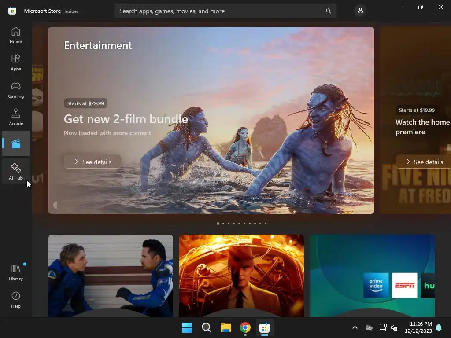This screenshot has height=338, width=451.
Task: Open the racing drivers movie thumbnail
Action: [x=111, y=276]
